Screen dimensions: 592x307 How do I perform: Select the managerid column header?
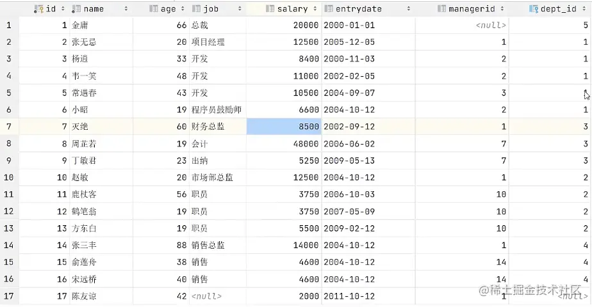(x=462, y=9)
